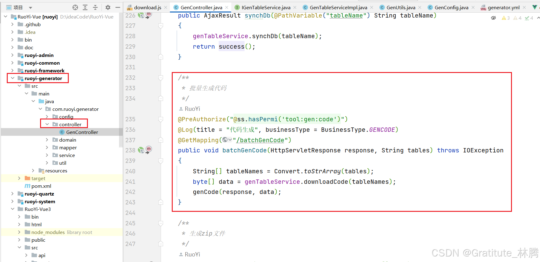The width and height of the screenshot is (540, 262).
Task: Select the .github folder
Action: 33,24
